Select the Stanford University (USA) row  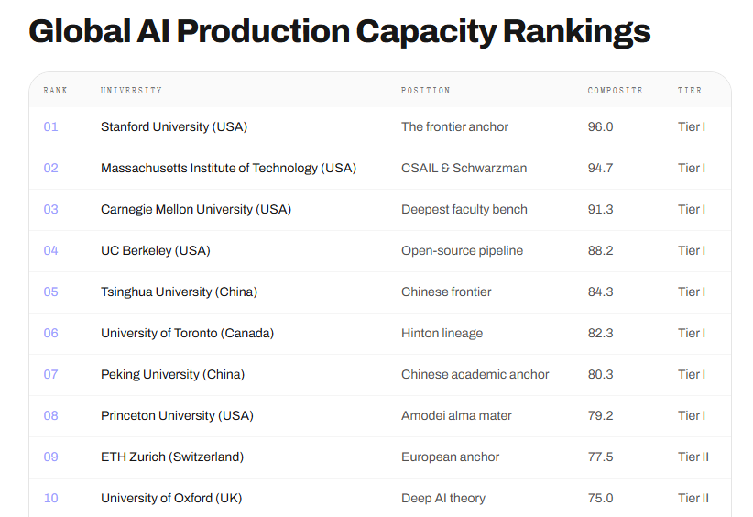click(380, 127)
